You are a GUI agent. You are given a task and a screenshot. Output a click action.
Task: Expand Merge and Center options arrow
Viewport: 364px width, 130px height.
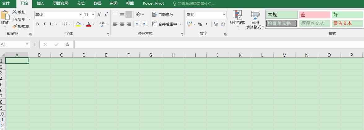point(181,24)
